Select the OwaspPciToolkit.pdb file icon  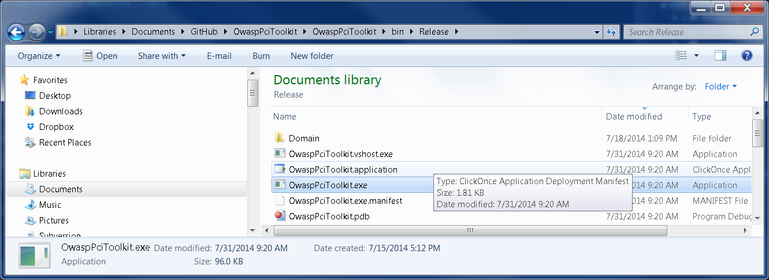pos(280,216)
